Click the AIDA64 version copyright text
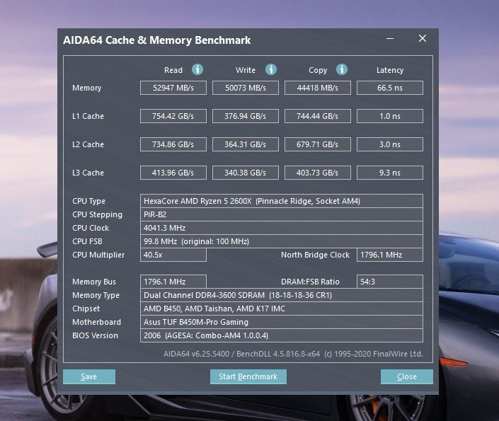 pos(293,354)
